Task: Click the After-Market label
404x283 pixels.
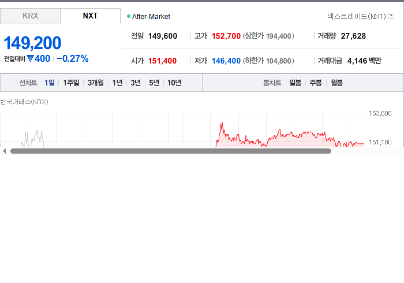Action: point(151,17)
